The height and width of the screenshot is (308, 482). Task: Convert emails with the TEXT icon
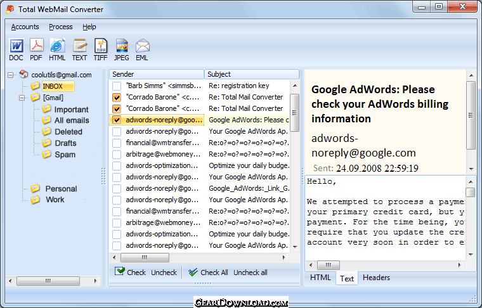(80, 46)
